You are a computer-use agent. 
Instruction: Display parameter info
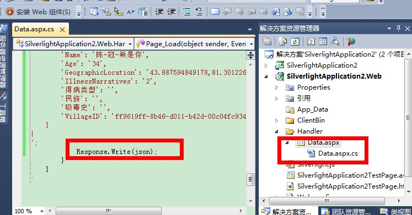coord(106,12)
